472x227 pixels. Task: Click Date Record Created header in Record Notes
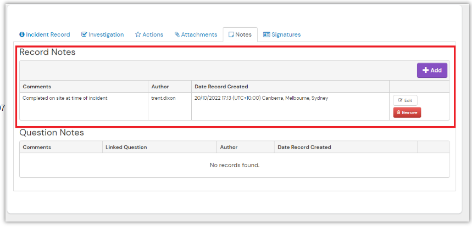point(221,87)
